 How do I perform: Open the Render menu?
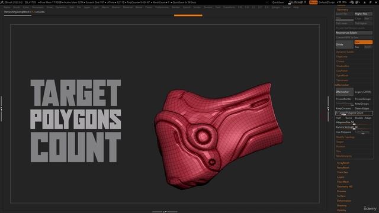(176, 7)
